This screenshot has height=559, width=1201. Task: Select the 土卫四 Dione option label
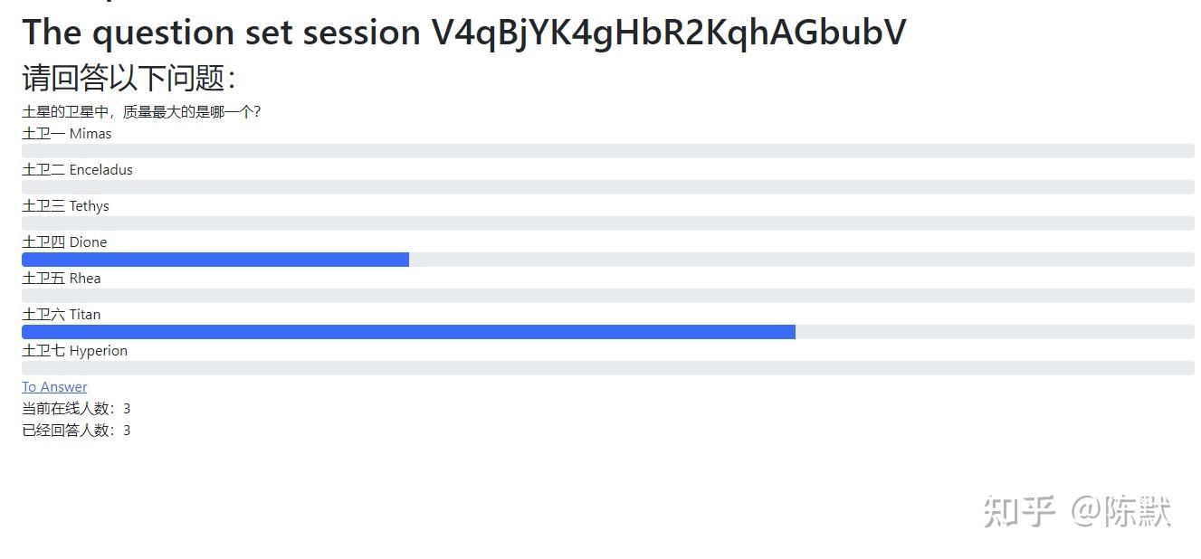coord(64,242)
